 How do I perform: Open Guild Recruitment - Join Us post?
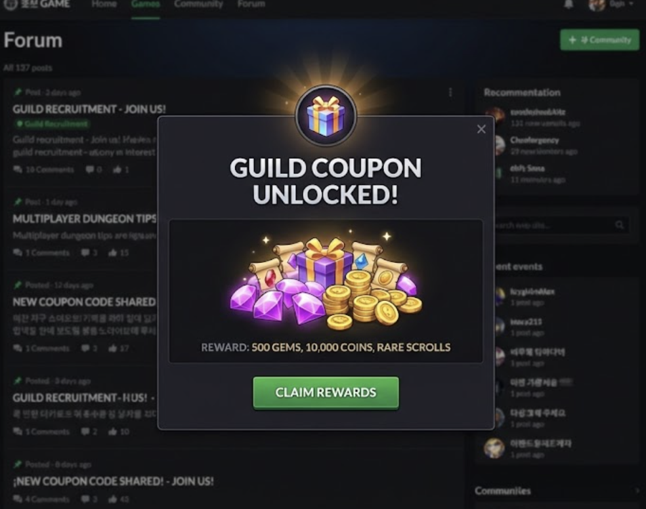point(89,109)
